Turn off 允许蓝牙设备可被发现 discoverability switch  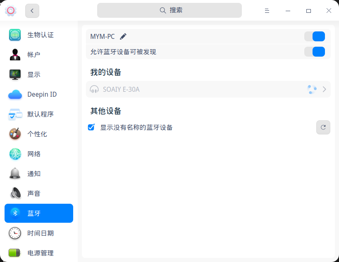pos(315,52)
